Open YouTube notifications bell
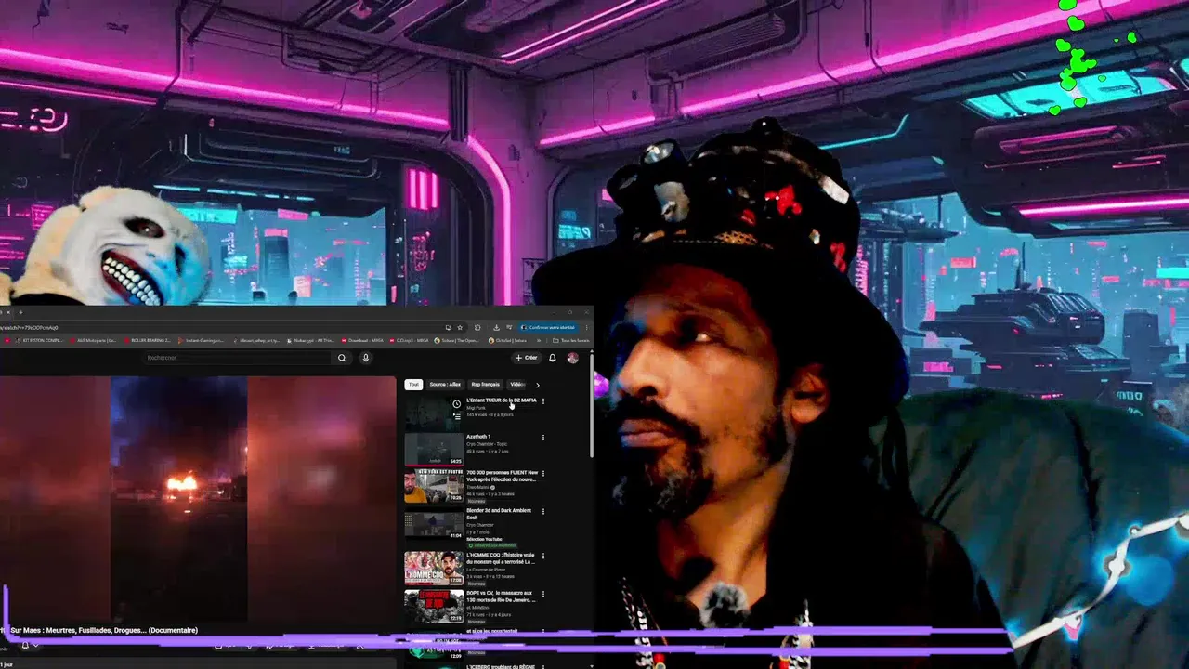 click(553, 358)
